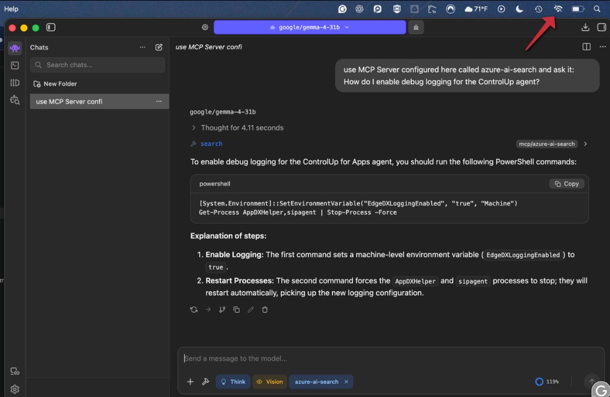Send message arrow button

(592, 382)
